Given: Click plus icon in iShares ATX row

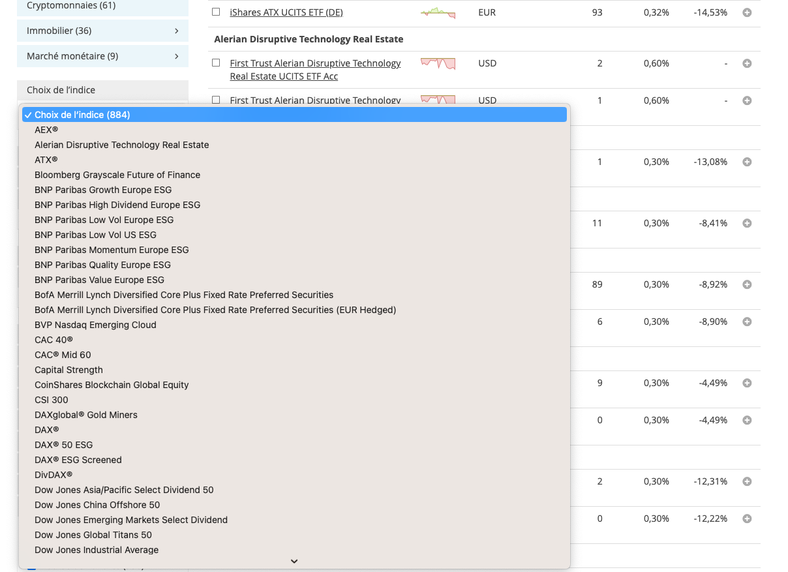Looking at the screenshot, I should point(747,12).
